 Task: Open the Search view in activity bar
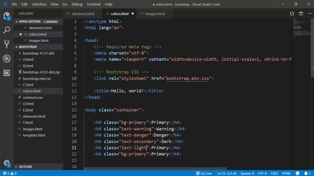6,30
